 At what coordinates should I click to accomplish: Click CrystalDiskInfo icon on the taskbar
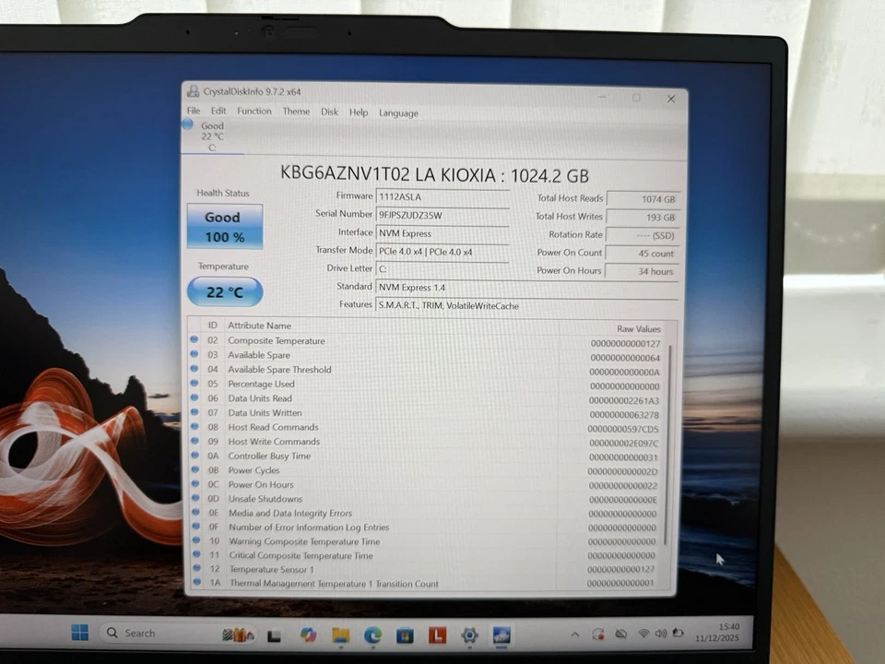tap(501, 635)
